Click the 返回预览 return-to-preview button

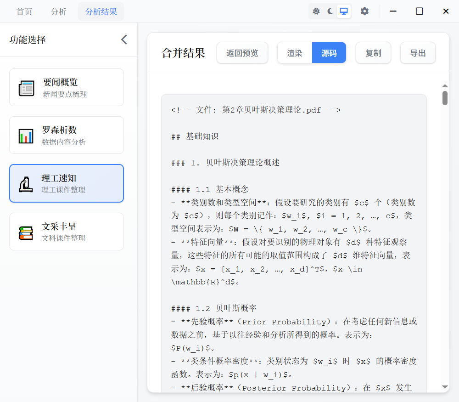pyautogui.click(x=242, y=52)
